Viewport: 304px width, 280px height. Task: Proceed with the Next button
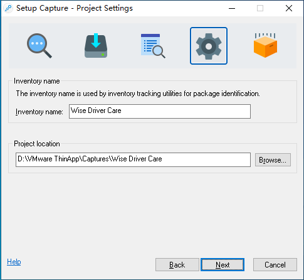(223, 265)
